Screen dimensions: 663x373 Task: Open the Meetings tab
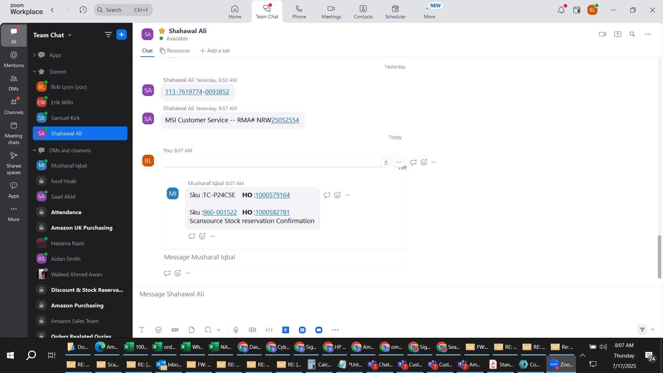pyautogui.click(x=331, y=12)
